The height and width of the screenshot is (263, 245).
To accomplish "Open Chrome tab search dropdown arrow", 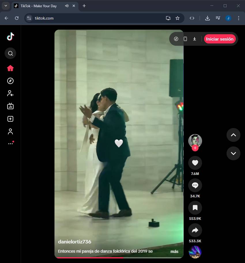I will point(5,6).
